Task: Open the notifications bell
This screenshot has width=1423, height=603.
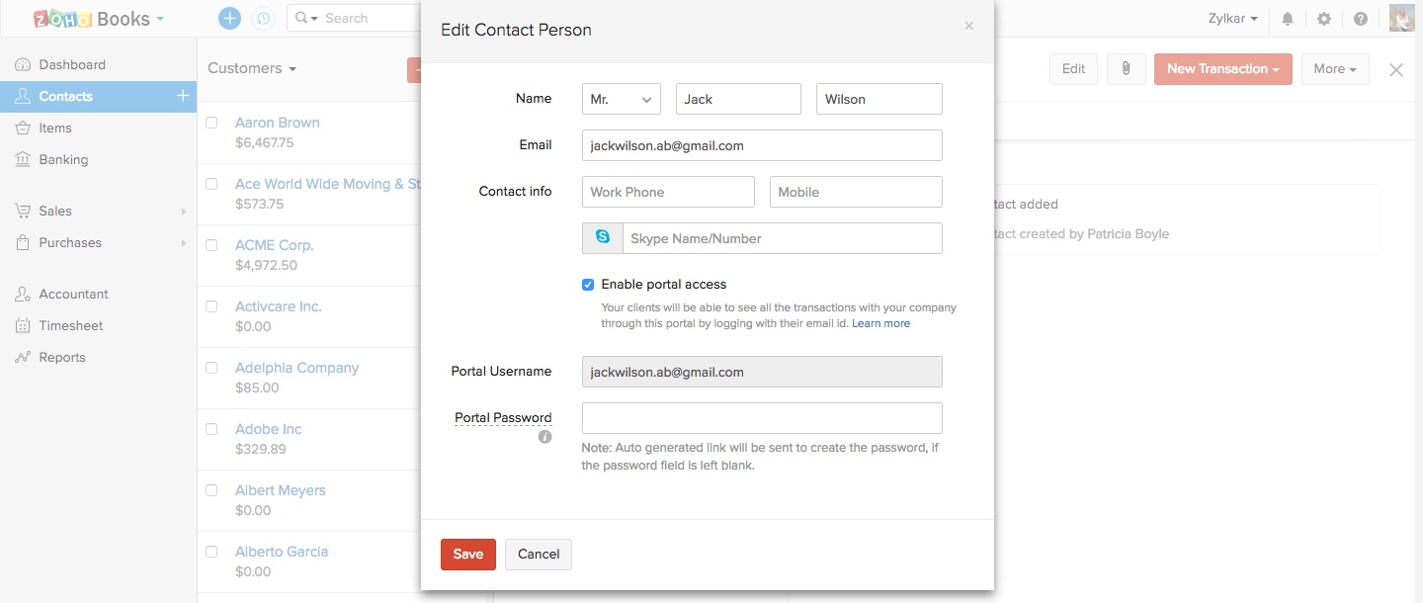Action: 1288,19
